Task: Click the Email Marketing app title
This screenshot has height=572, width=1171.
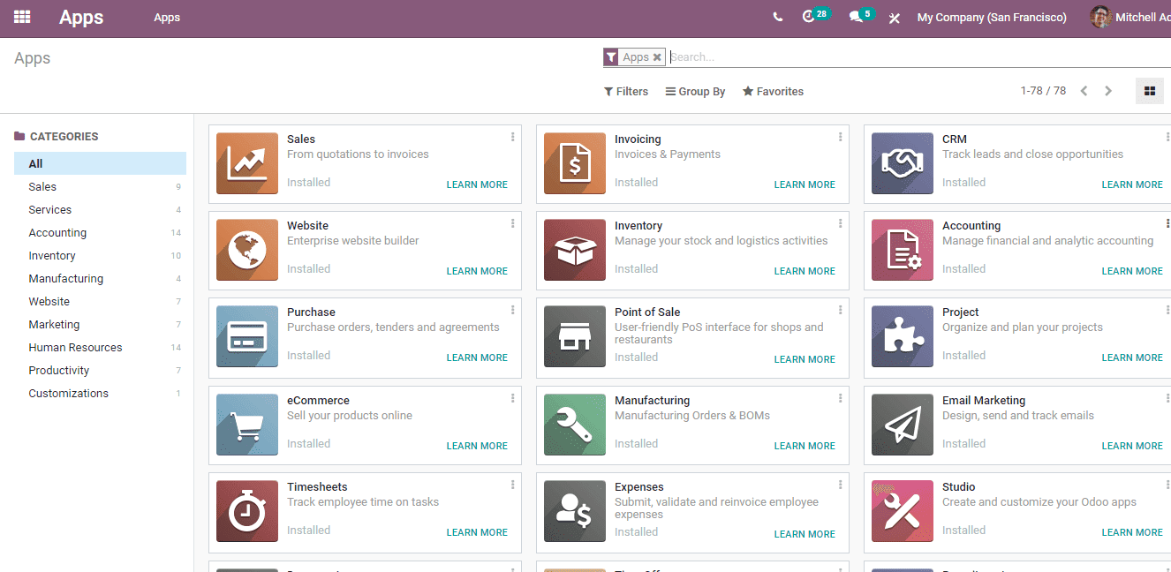Action: click(x=984, y=400)
